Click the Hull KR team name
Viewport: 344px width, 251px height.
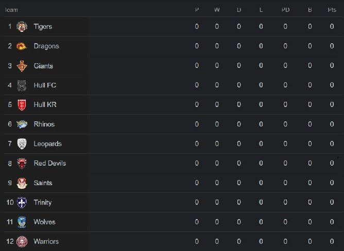coord(45,104)
